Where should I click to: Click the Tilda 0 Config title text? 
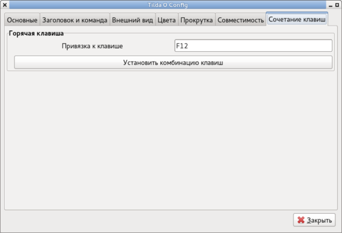167,5
